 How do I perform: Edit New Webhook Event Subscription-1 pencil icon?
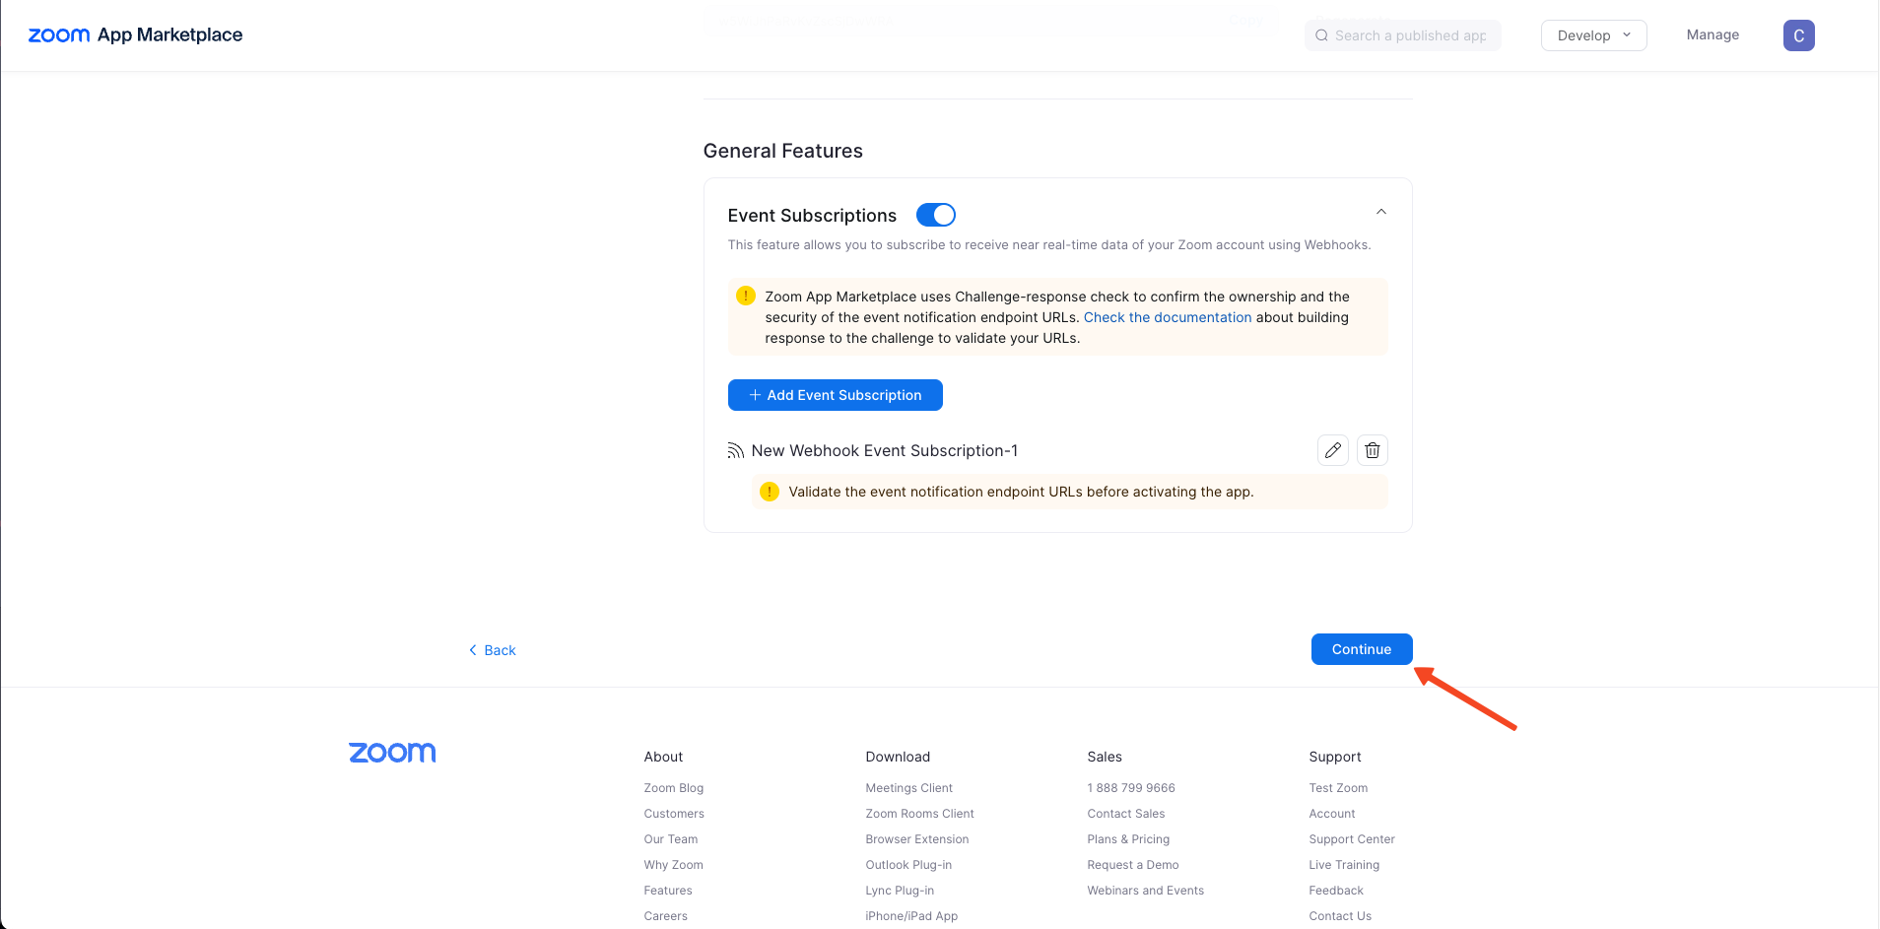[x=1332, y=450]
